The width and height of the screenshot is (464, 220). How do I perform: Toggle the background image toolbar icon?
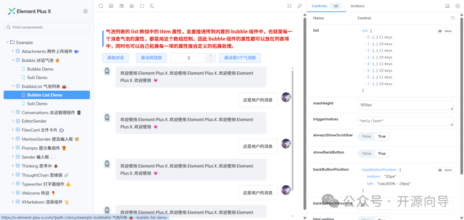111,6
